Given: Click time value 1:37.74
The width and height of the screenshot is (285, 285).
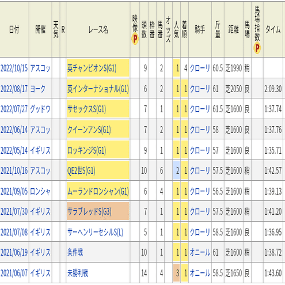Looking at the screenshot, I should pos(273,109).
